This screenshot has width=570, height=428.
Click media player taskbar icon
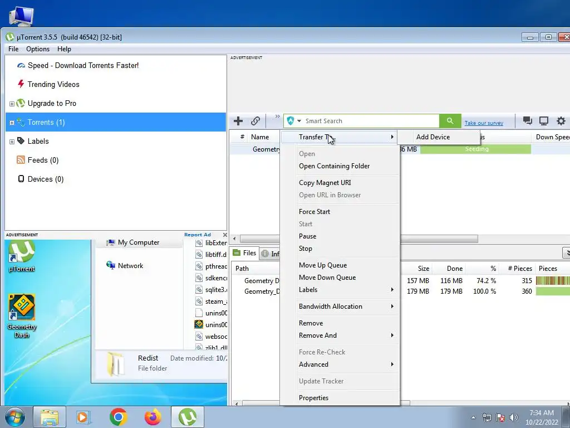point(83,417)
